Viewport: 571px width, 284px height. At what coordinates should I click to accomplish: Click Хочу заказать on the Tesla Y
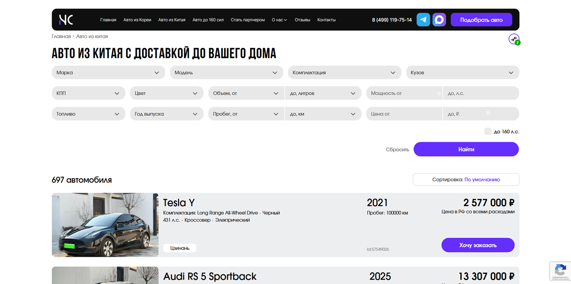coord(477,245)
